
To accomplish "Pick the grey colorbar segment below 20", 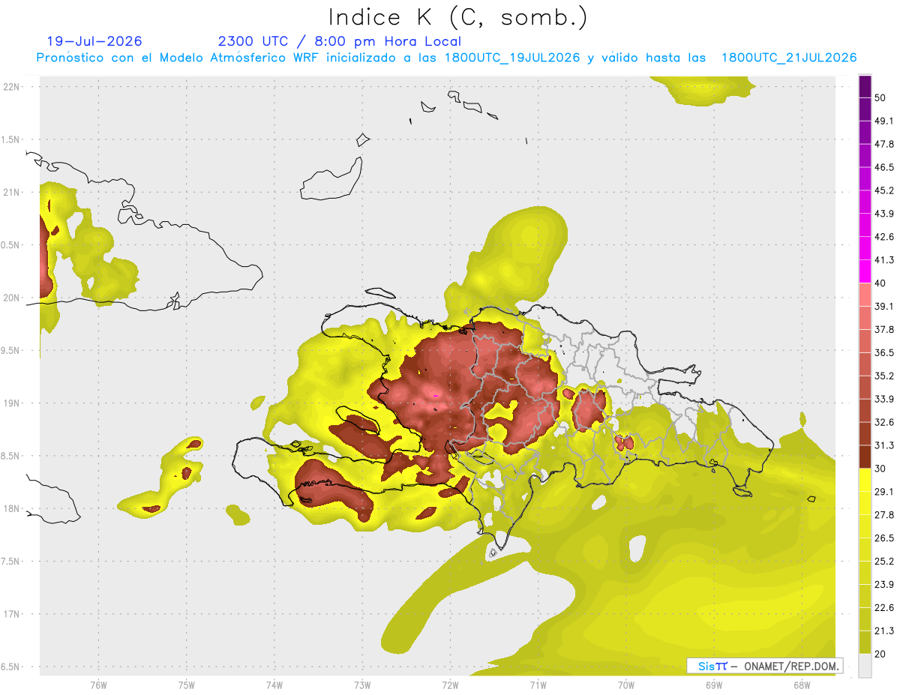I will pyautogui.click(x=865, y=666).
